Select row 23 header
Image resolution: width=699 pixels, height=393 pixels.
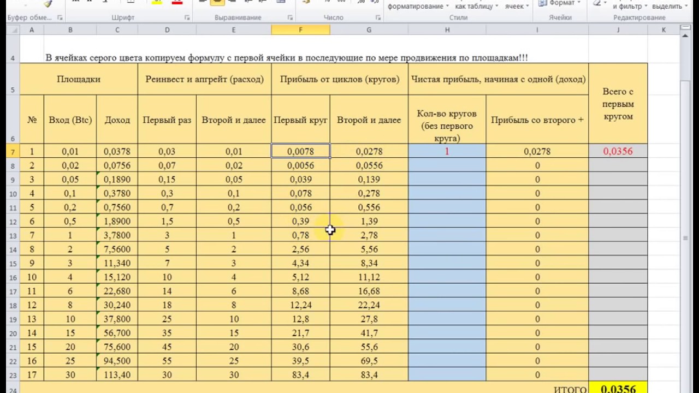(13, 375)
